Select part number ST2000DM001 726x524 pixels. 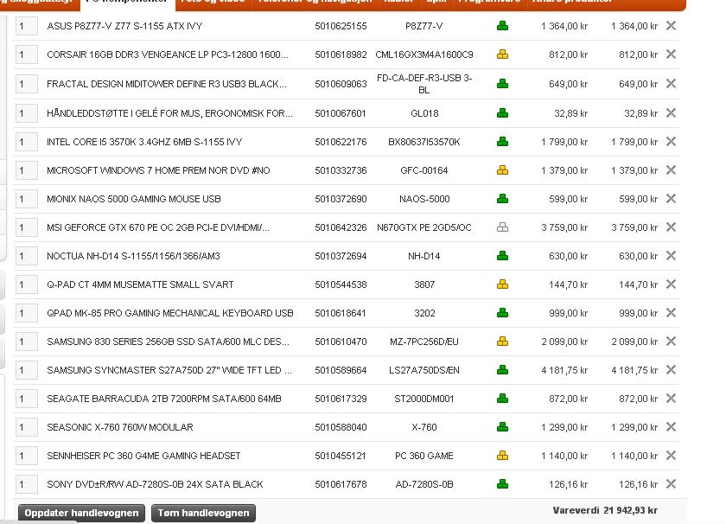[424, 399]
